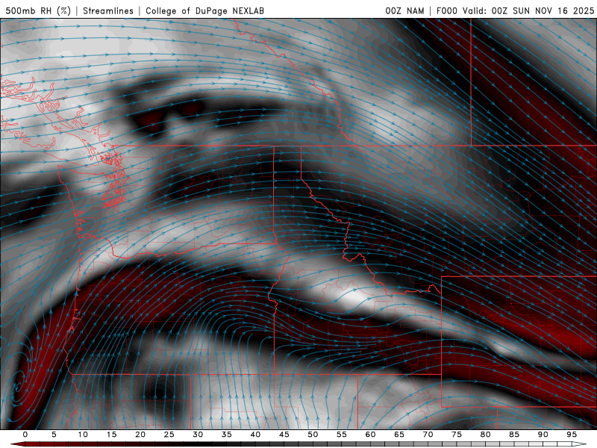This screenshot has width=597, height=448.
Task: Click the '25' value on humidity scale
Action: (x=169, y=435)
